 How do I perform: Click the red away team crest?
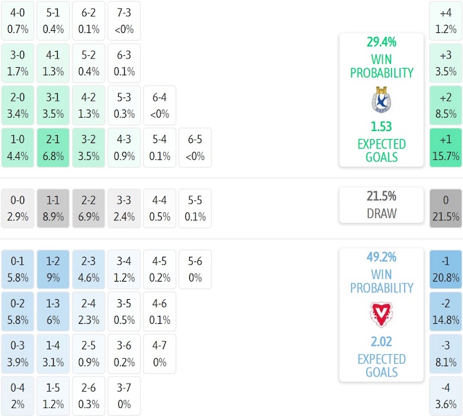click(x=381, y=315)
